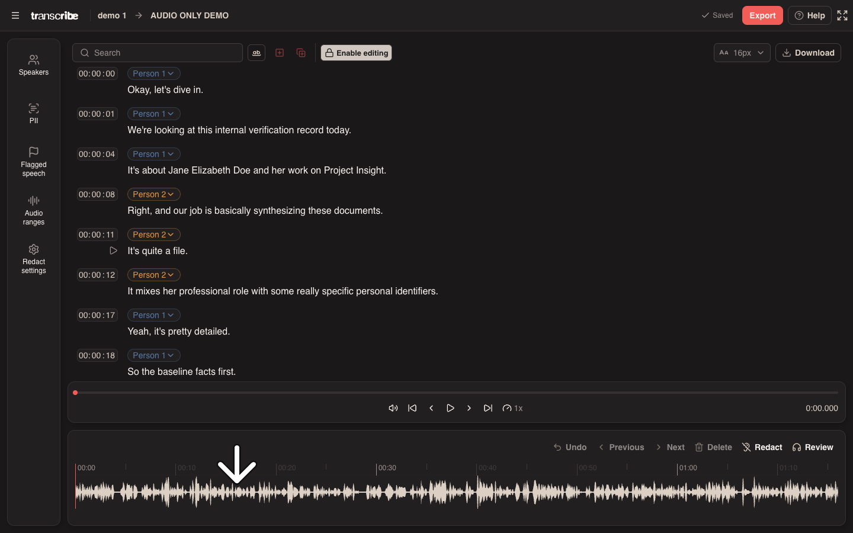Click timestamp 00:00:12
The image size is (853, 533).
[97, 275]
